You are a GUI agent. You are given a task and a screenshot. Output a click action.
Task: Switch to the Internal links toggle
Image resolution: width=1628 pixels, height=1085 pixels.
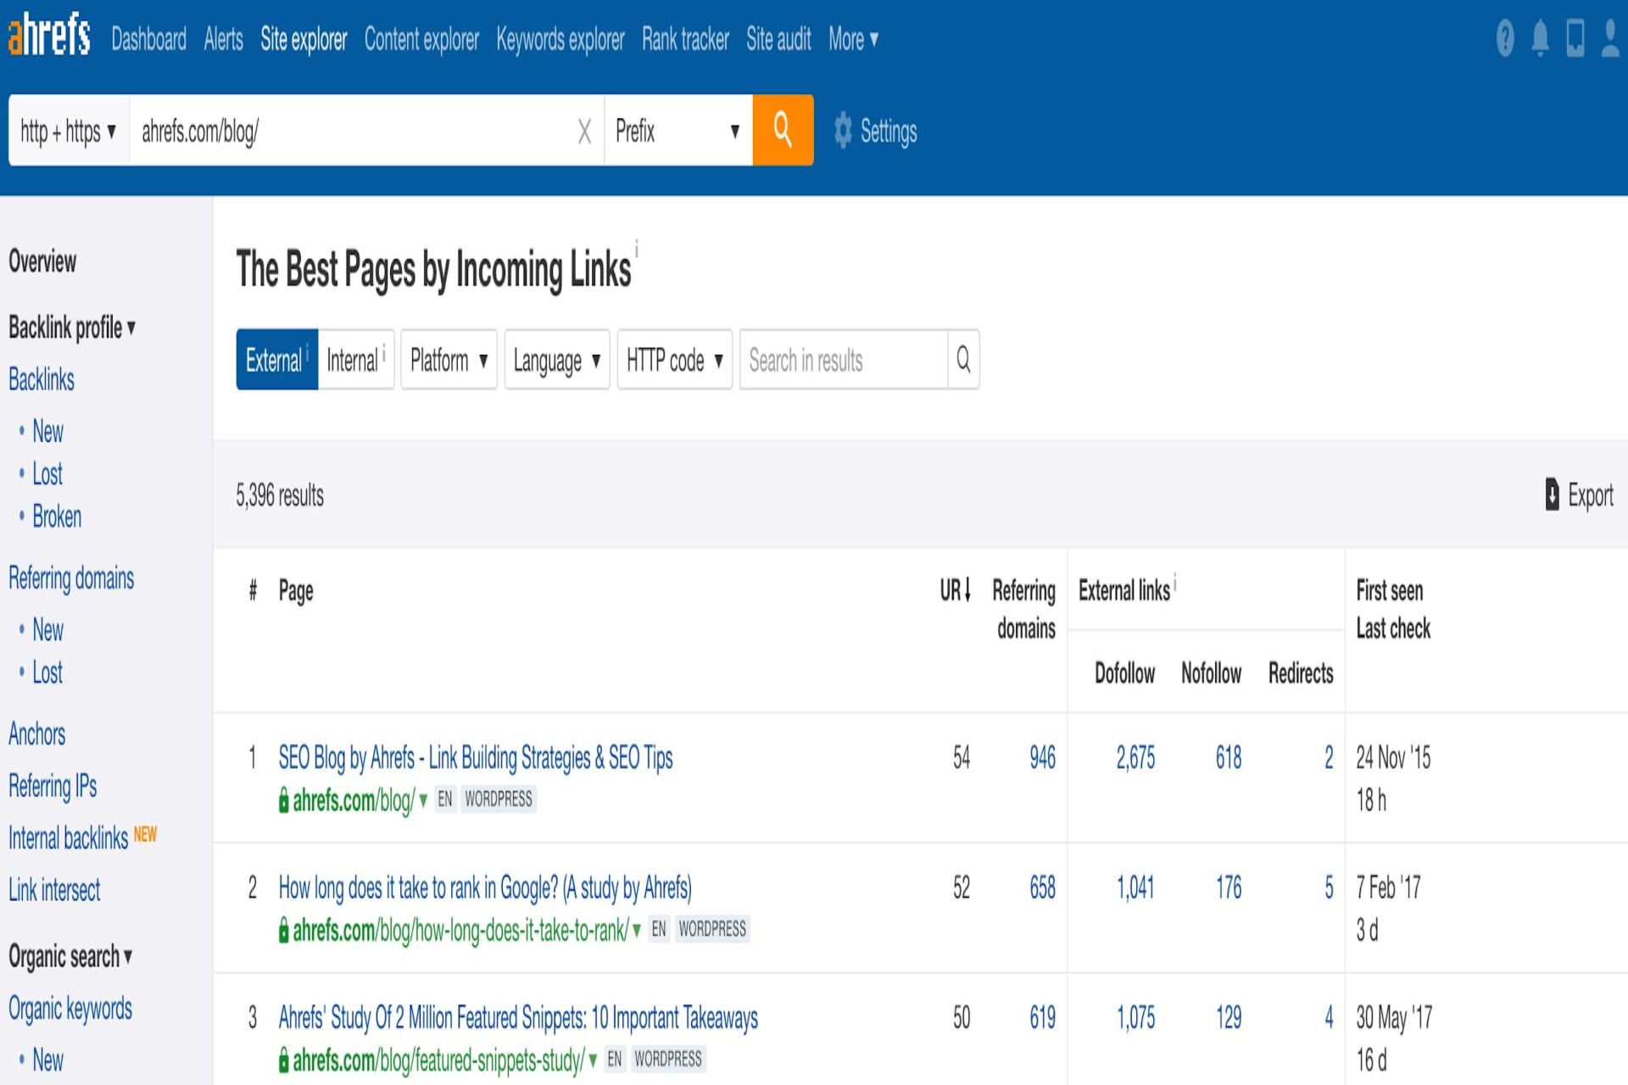pyautogui.click(x=355, y=359)
